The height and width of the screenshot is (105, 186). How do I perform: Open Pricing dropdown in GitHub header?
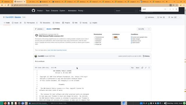point(81,10)
